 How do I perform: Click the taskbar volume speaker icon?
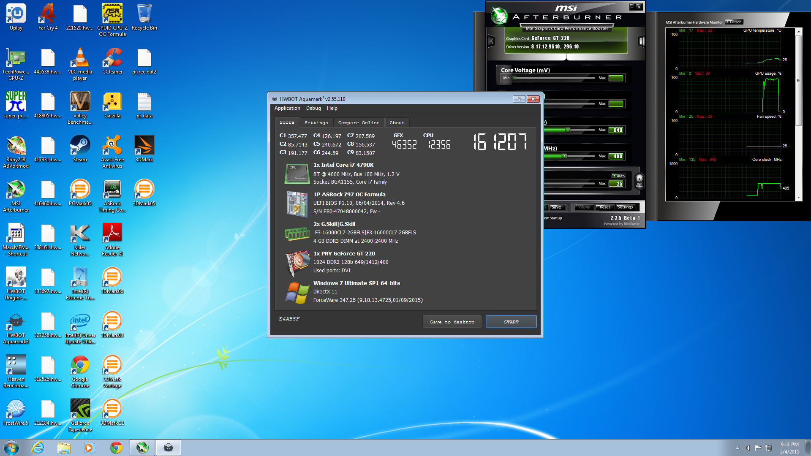(x=748, y=448)
